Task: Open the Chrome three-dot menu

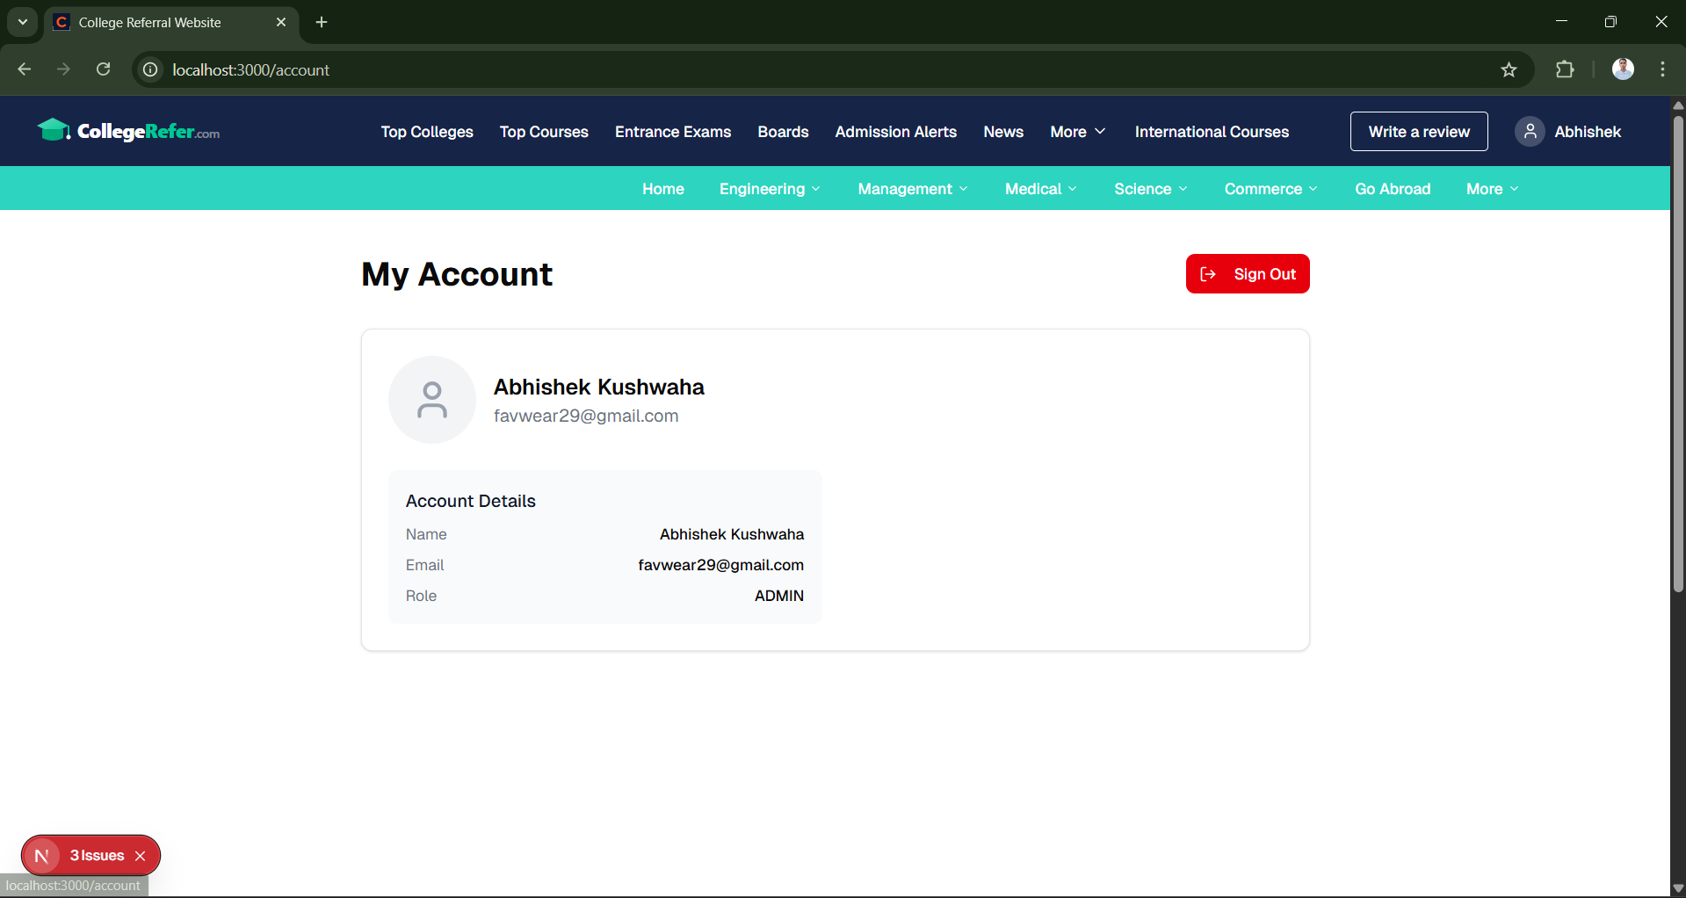Action: [1662, 69]
